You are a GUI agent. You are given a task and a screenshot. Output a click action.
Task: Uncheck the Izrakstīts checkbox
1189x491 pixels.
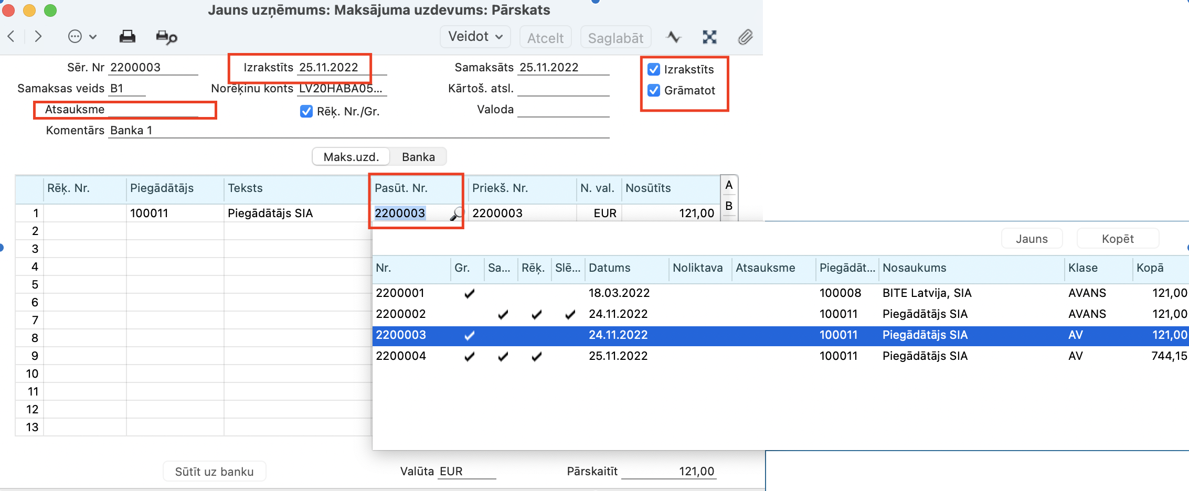[x=654, y=70]
